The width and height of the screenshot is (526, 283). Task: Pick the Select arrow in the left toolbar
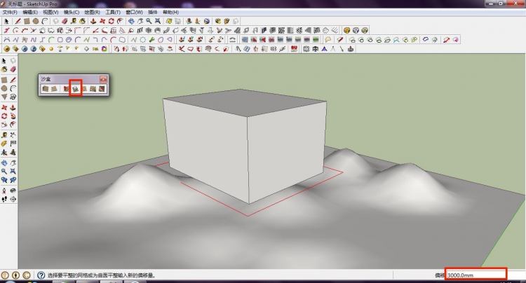4,61
